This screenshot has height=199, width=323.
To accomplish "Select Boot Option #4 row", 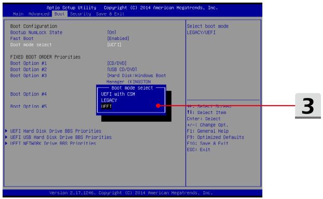I will click(29, 94).
